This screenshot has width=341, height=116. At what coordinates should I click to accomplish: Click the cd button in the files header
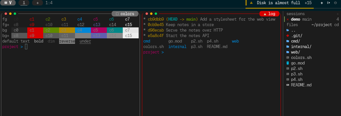click(x=336, y=25)
